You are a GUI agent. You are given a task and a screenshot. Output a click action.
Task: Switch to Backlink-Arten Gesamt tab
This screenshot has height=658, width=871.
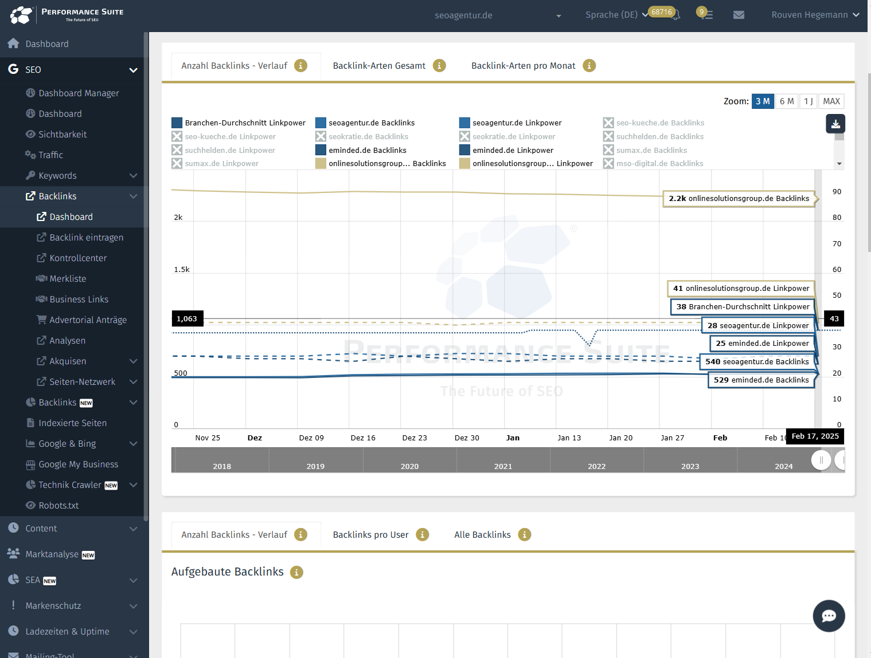(x=379, y=66)
